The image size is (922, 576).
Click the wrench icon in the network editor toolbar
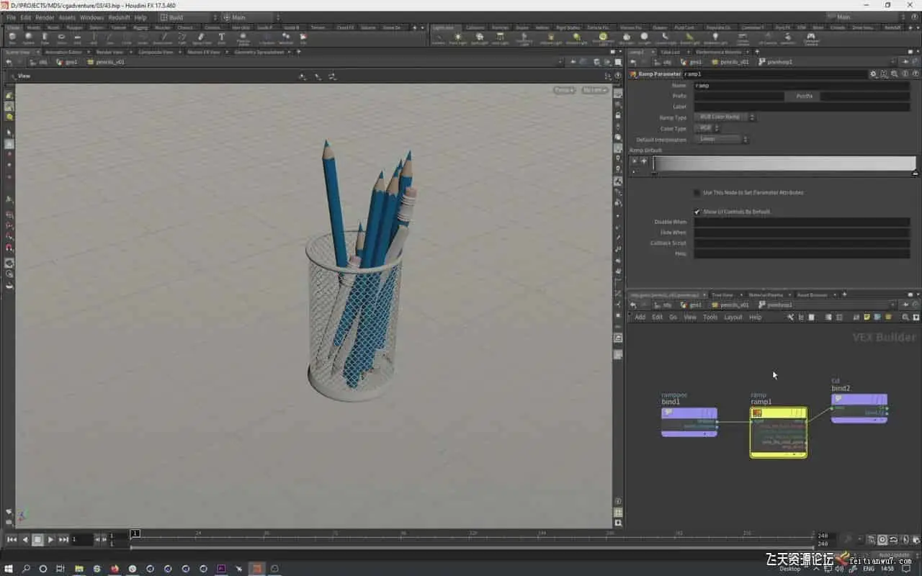tap(790, 318)
